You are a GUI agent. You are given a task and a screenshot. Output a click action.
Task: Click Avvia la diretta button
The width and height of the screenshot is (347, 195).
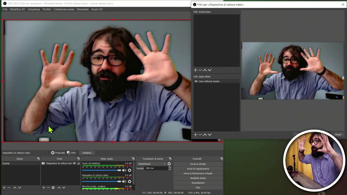198,164
